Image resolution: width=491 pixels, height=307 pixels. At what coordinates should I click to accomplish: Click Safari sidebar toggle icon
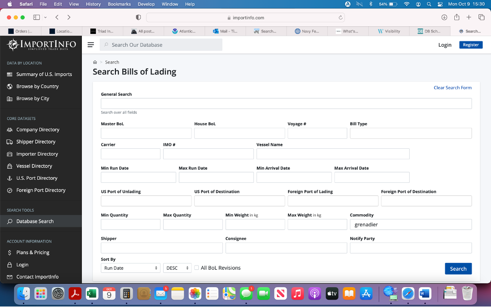coord(37,17)
